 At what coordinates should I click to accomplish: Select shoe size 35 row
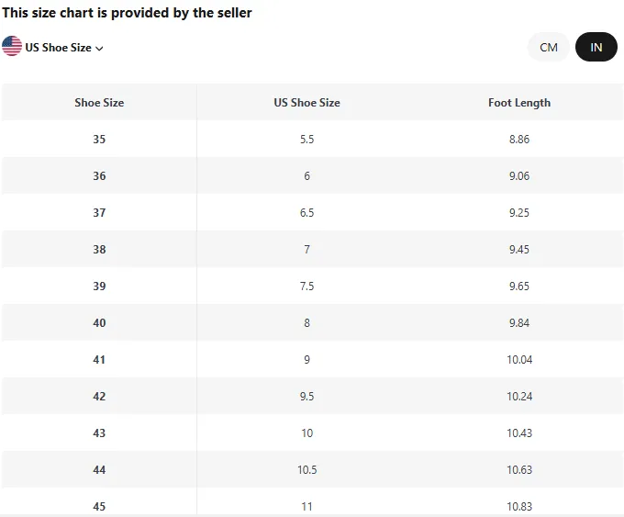tap(312, 139)
